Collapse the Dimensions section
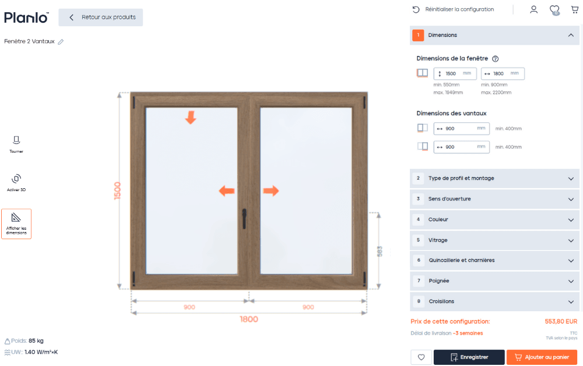 570,35
